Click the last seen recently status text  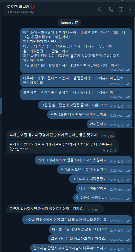coord(20,12)
